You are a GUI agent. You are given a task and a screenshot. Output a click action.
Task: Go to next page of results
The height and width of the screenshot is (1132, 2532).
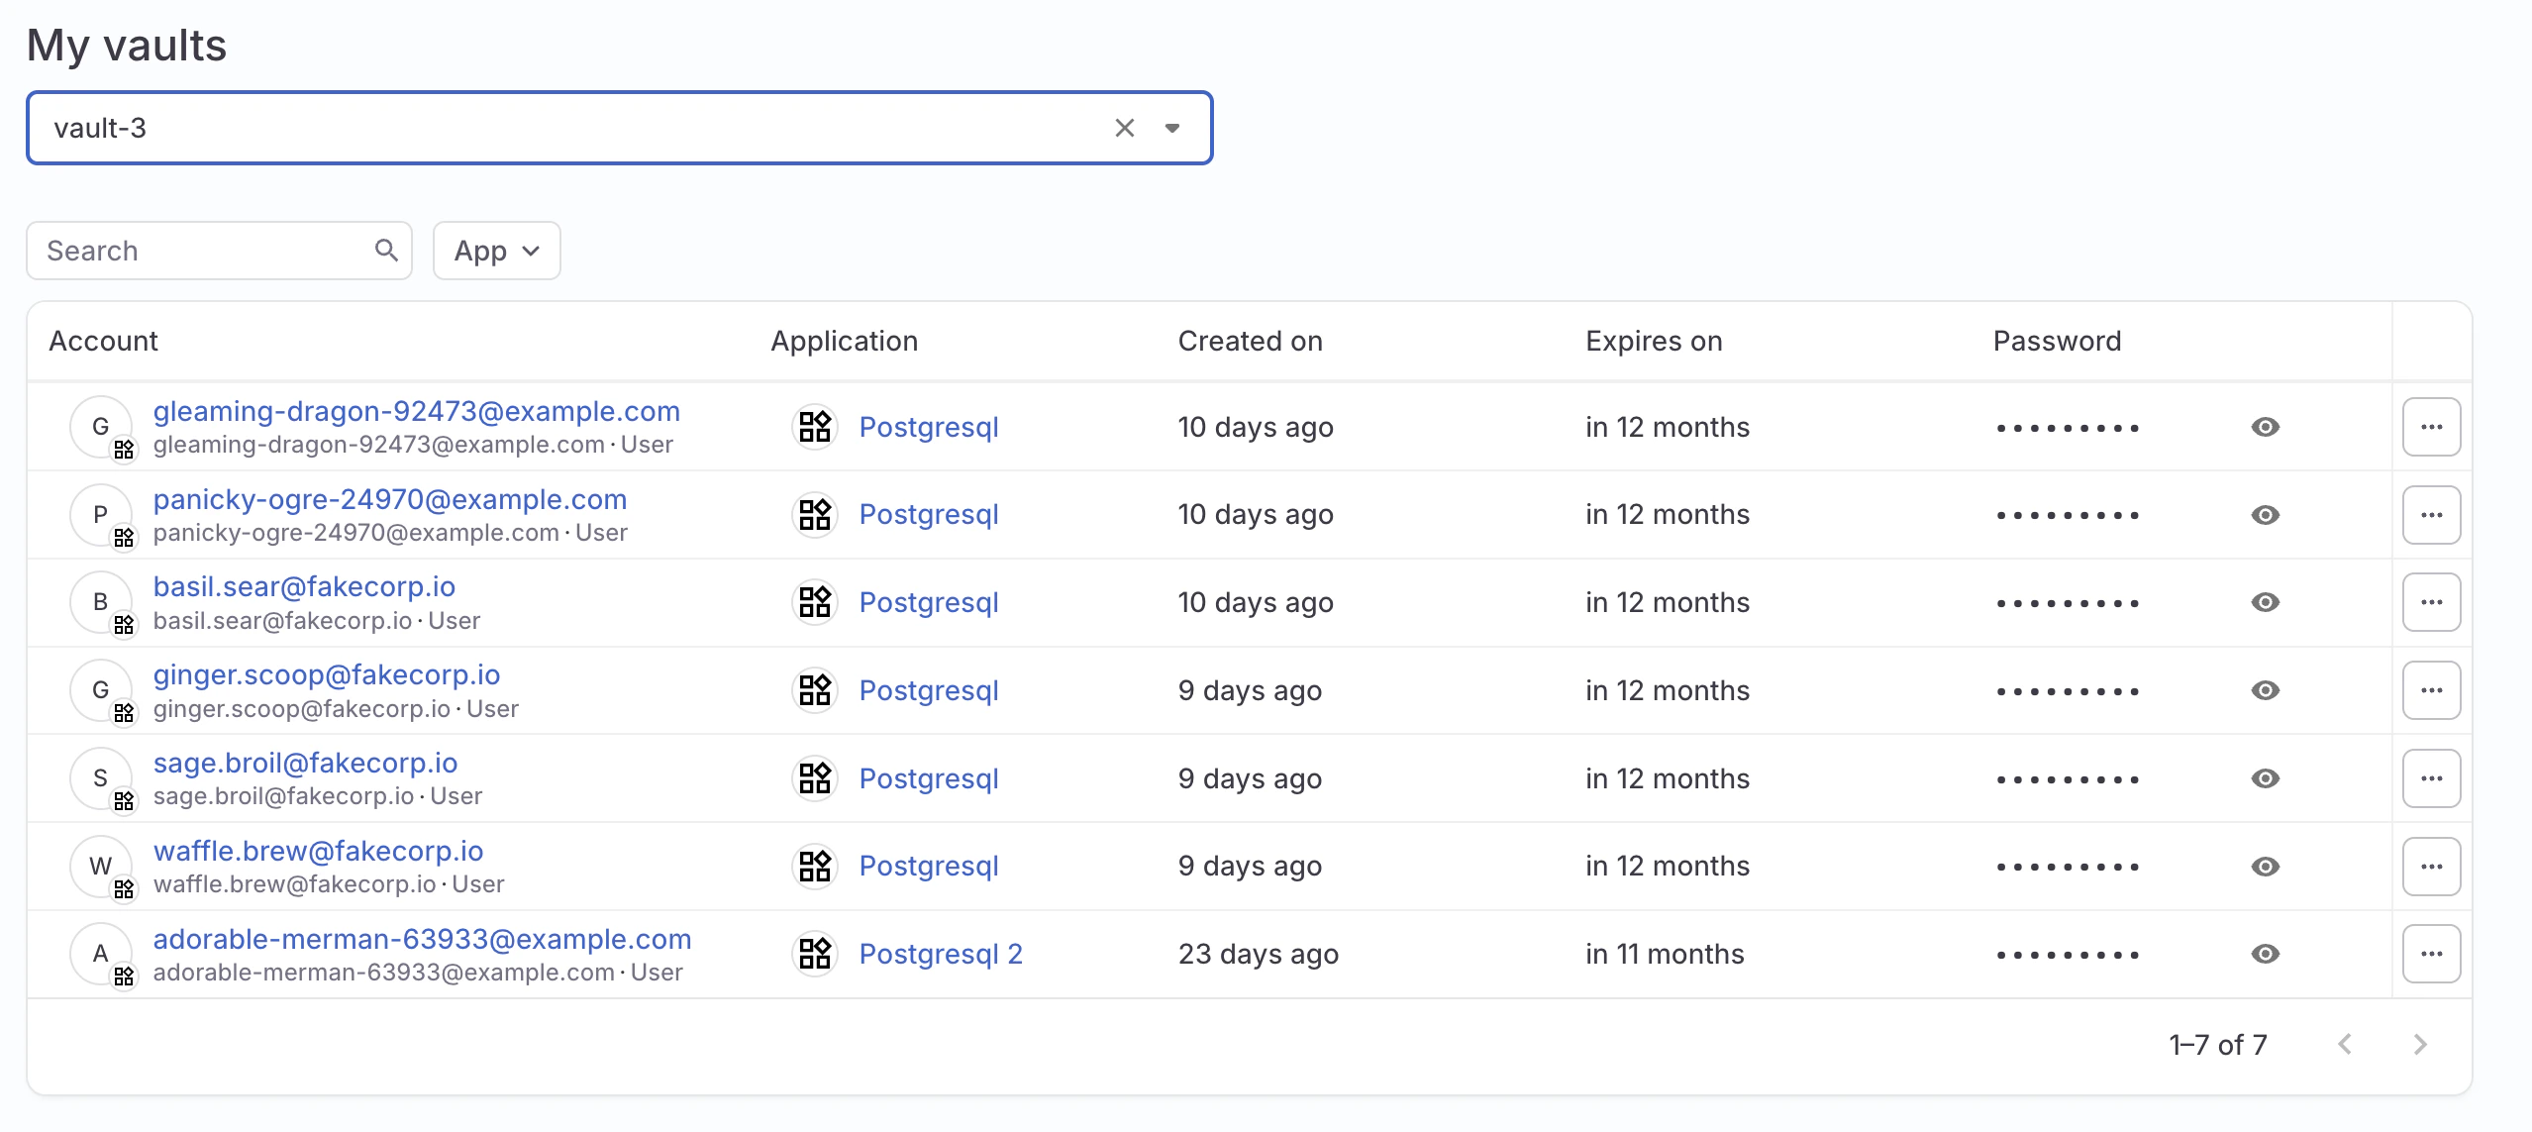click(2419, 1044)
